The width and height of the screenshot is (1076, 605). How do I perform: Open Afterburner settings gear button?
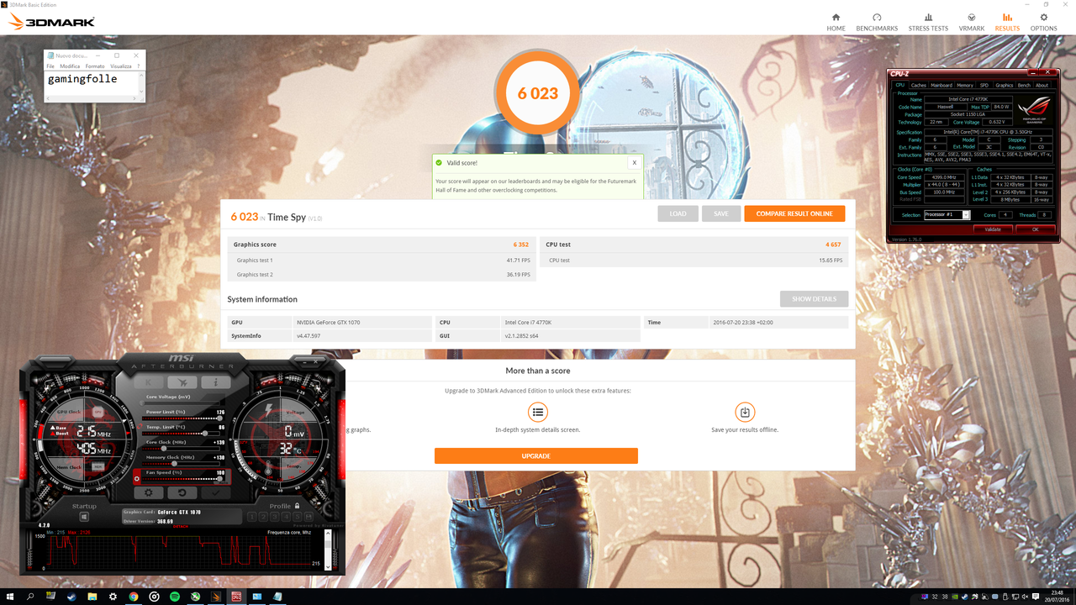point(149,493)
